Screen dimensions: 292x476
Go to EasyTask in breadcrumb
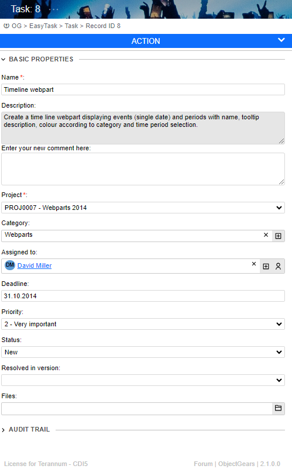43,26
